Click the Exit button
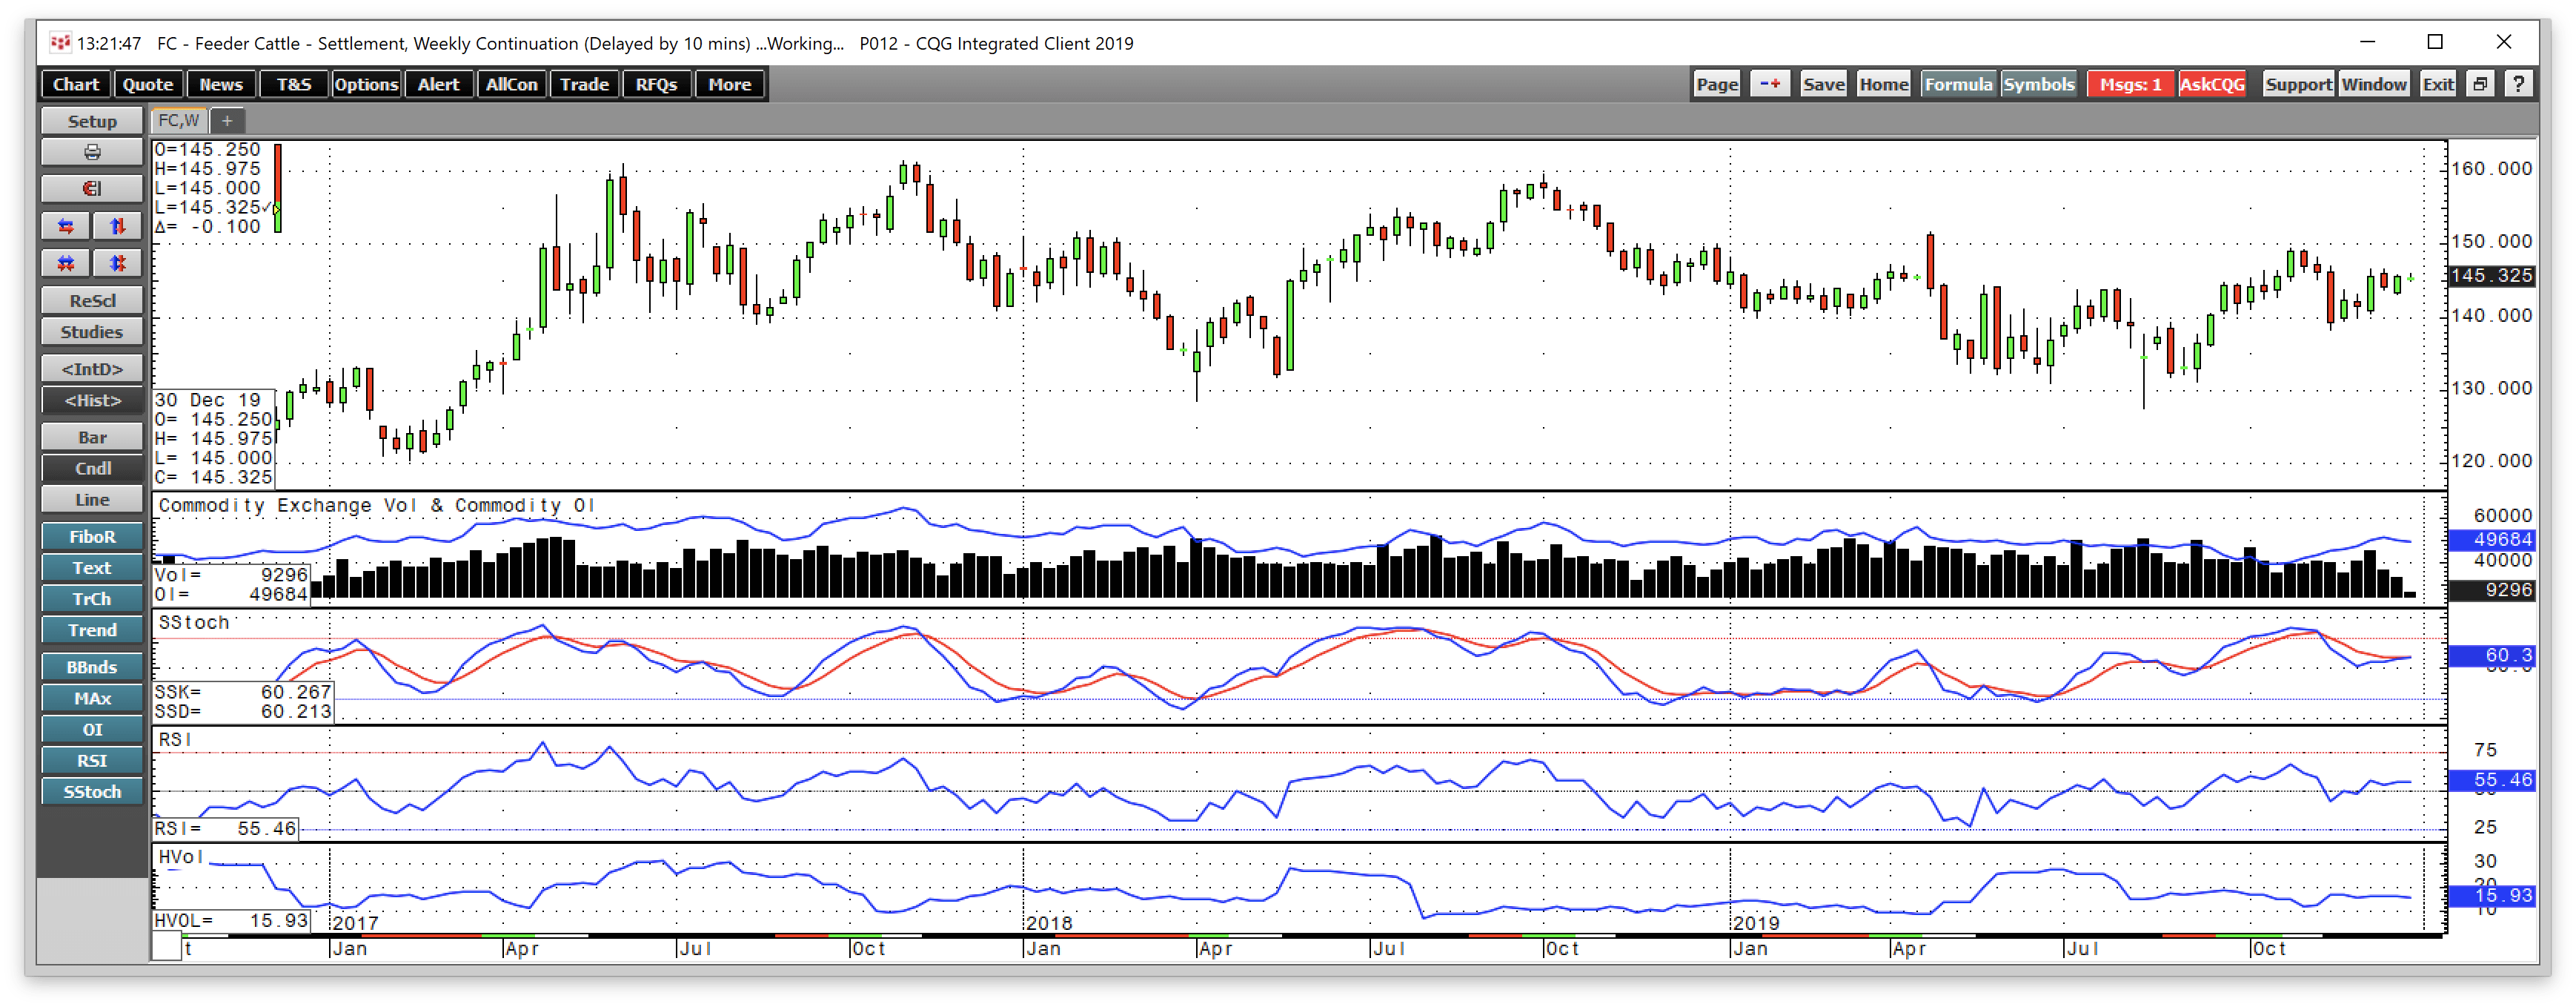Viewport: 2576px width, 1007px height. [x=2438, y=84]
